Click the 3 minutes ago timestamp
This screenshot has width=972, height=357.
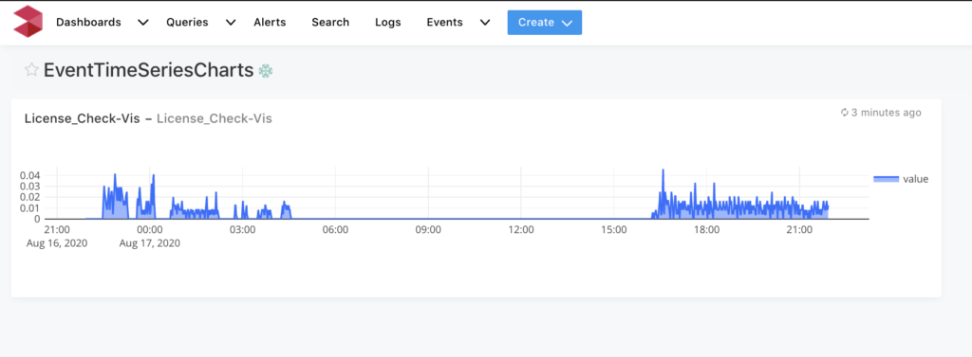887,113
